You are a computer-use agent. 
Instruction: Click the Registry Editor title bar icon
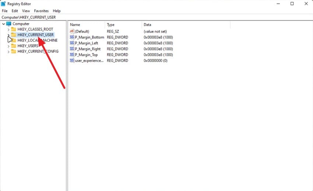pos(3,4)
